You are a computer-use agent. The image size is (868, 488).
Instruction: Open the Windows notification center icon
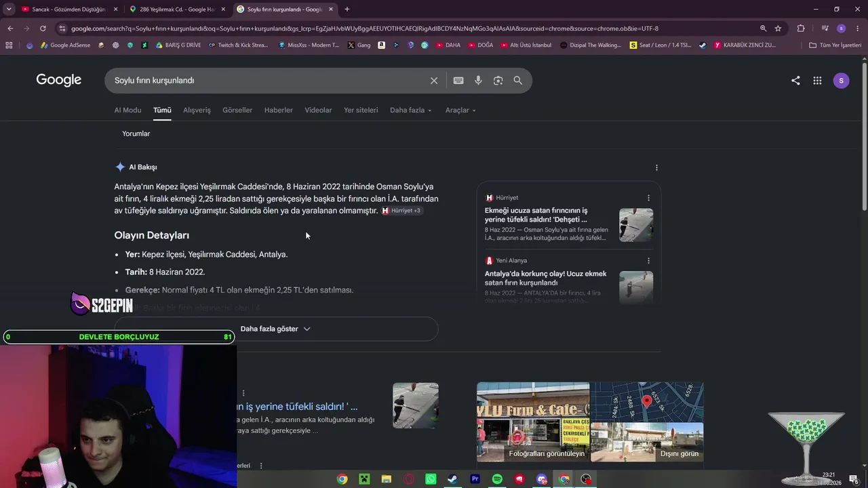pos(854,479)
